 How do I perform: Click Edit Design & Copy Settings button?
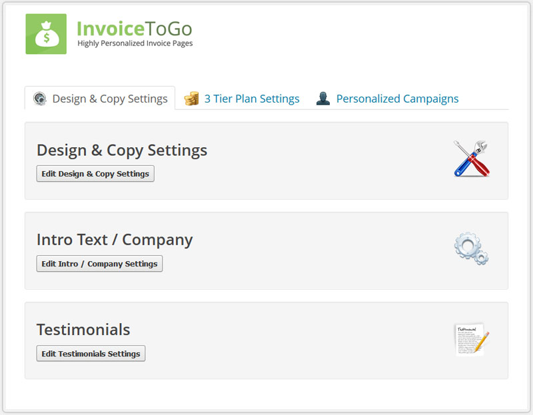pos(95,174)
